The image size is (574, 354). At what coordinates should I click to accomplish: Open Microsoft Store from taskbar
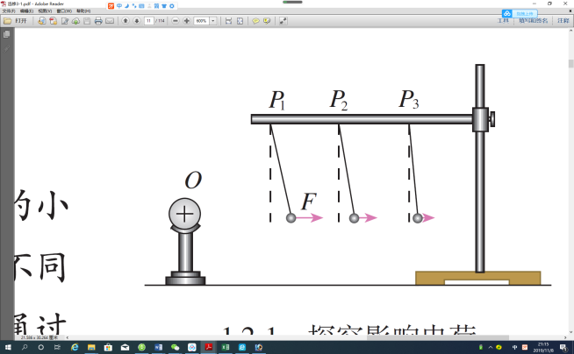108,347
